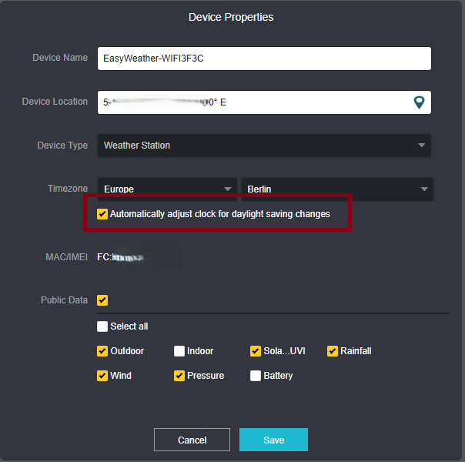The height and width of the screenshot is (462, 465).
Task: Click the Device Properties dialog title
Action: pos(231,17)
